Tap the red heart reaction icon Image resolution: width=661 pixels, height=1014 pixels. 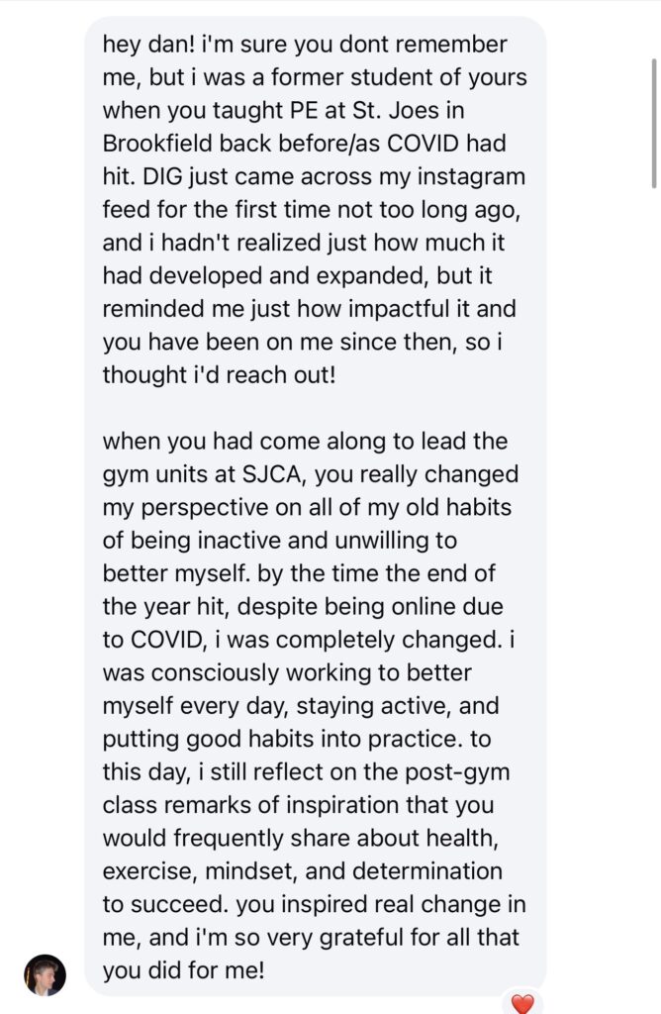point(520,1002)
